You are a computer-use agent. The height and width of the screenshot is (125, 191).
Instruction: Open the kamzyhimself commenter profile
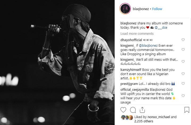coord(131,70)
